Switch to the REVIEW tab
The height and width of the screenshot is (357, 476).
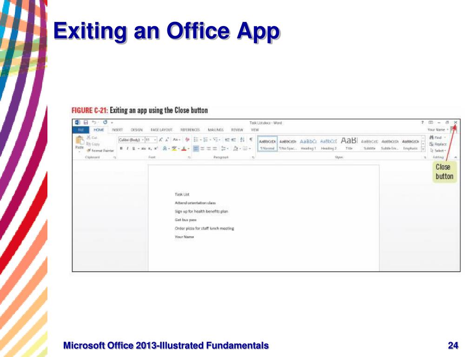237,130
